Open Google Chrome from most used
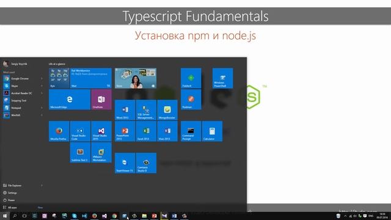This screenshot has width=391, height=220. coord(20,79)
